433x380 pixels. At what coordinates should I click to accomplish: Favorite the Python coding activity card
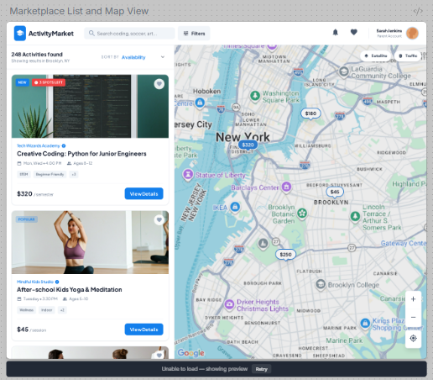159,84
